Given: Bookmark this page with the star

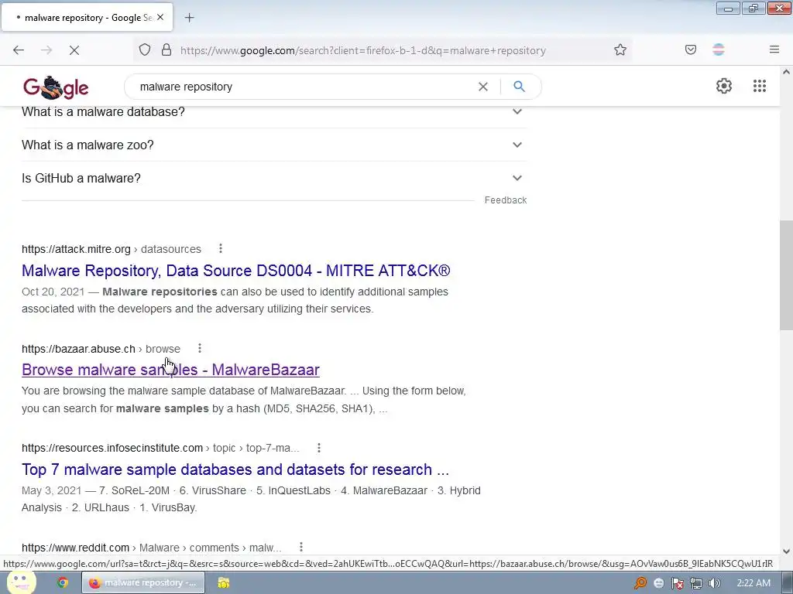Looking at the screenshot, I should click(x=620, y=50).
